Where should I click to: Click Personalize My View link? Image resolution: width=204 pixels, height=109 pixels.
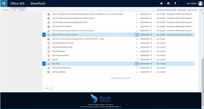(167, 10)
